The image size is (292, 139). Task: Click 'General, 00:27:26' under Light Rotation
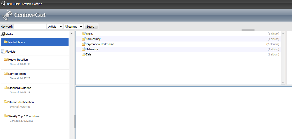point(20,78)
